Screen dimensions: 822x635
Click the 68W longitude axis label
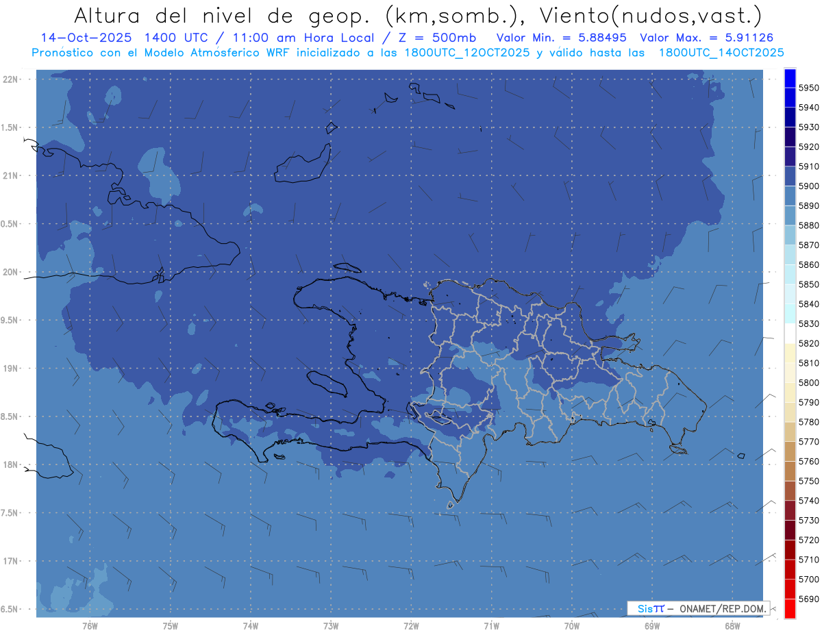coord(732,625)
